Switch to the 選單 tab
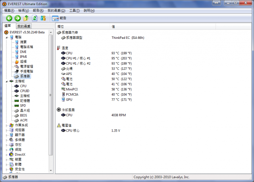The height and width of the screenshot is (182, 254). tap(8, 26)
